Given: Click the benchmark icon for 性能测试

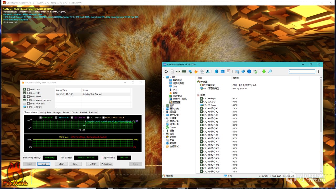Looking at the screenshot, I should (167, 146).
